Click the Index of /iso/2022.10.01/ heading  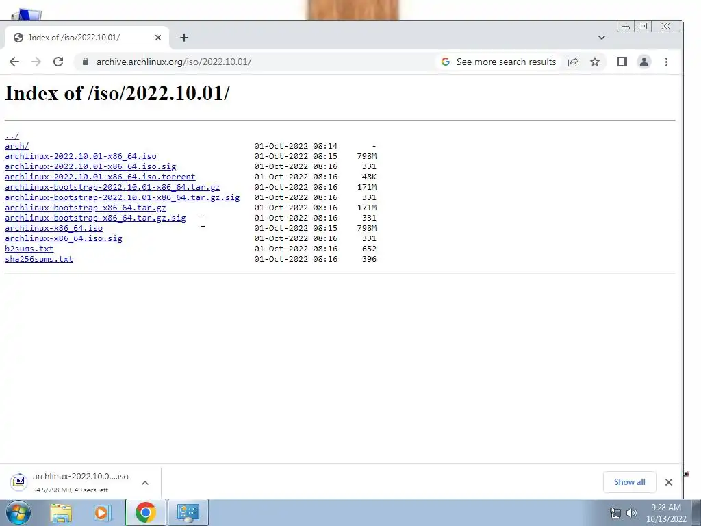(117, 93)
